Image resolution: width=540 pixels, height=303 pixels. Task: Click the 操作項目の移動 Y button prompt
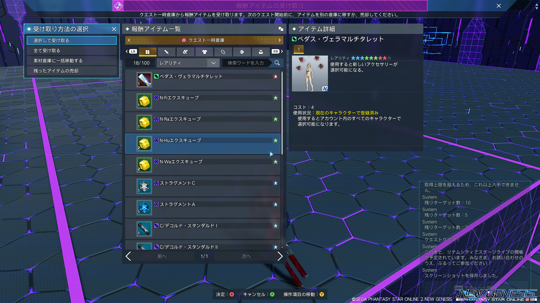[x=304, y=294]
